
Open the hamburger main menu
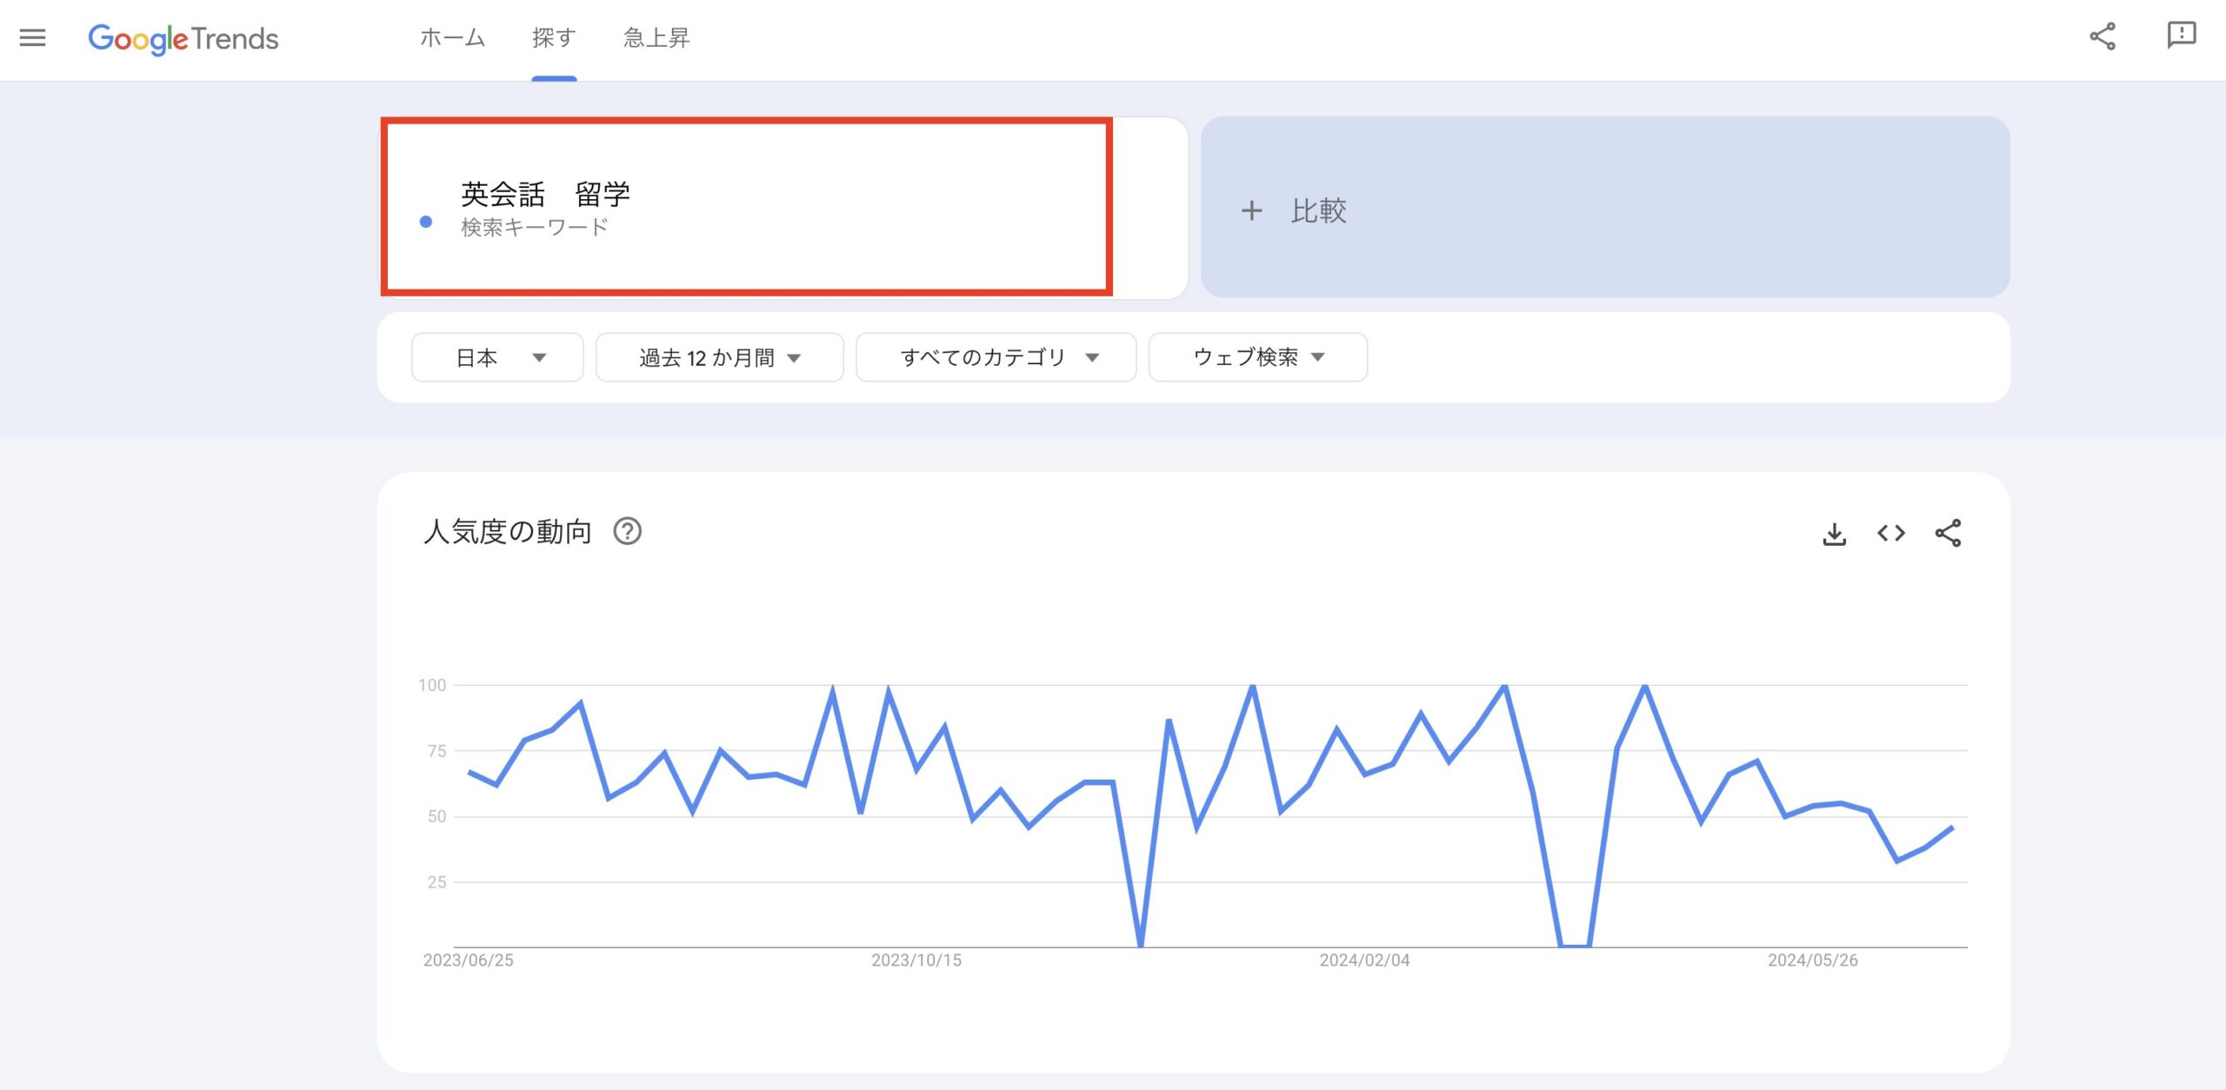pyautogui.click(x=32, y=37)
